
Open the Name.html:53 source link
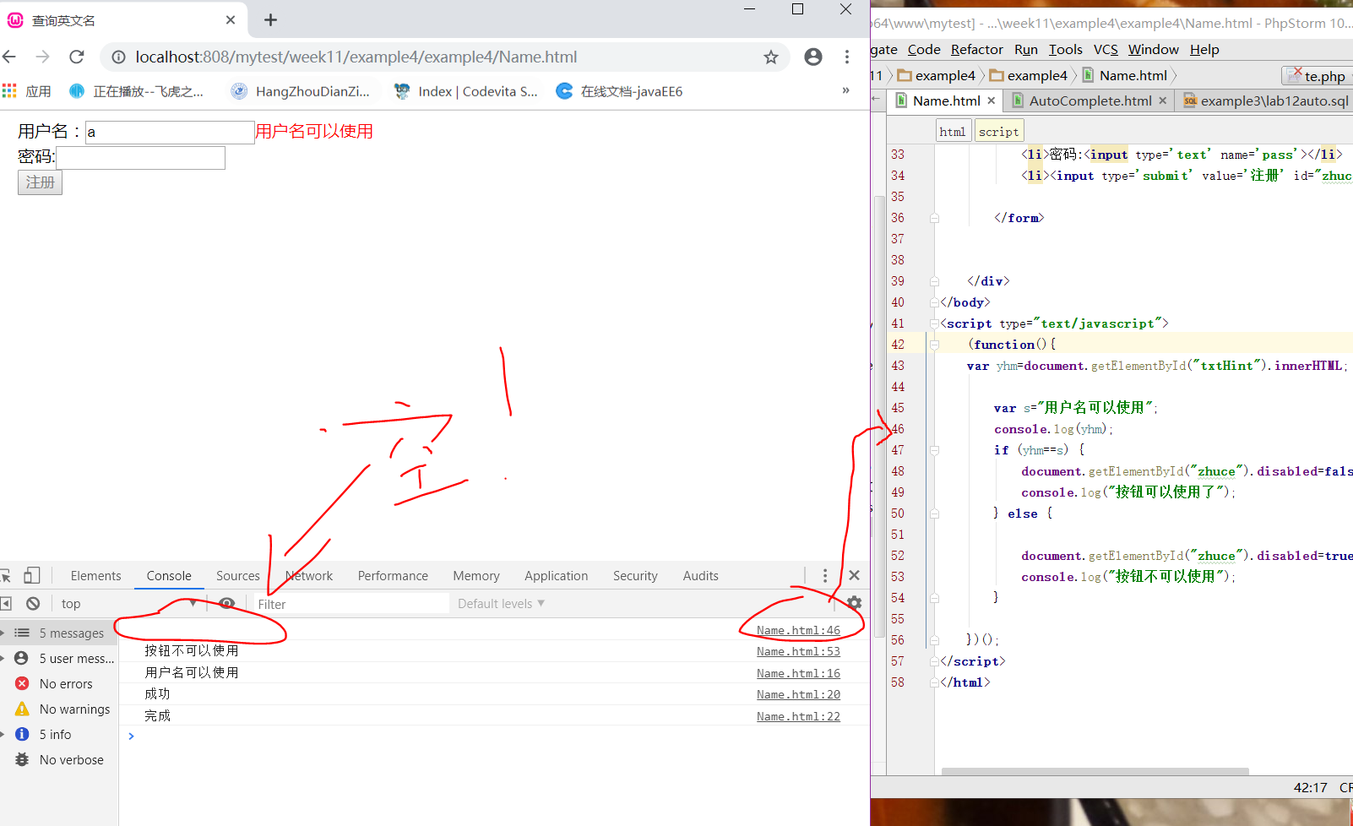point(798,651)
